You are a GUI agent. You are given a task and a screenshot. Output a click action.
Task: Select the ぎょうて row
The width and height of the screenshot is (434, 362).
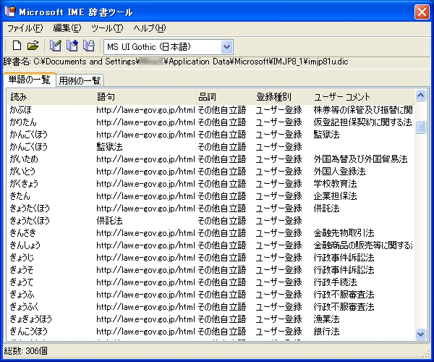(211, 282)
